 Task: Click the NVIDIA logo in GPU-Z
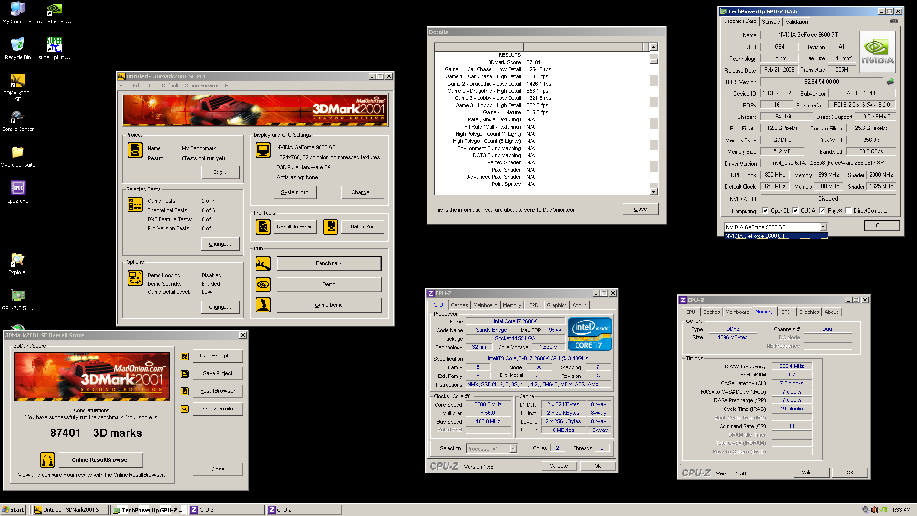click(x=877, y=52)
